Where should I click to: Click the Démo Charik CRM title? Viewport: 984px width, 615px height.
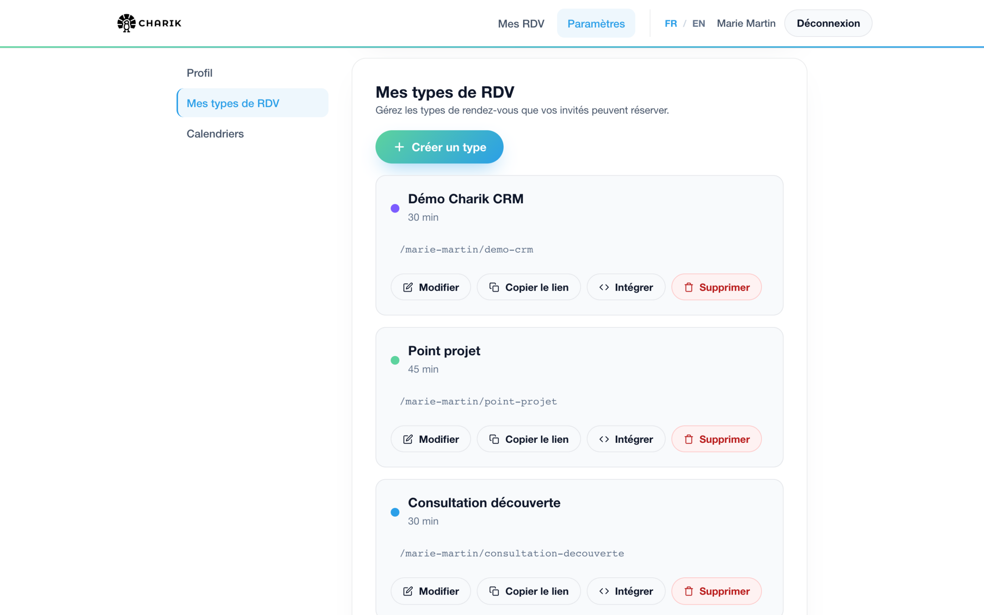pyautogui.click(x=465, y=199)
